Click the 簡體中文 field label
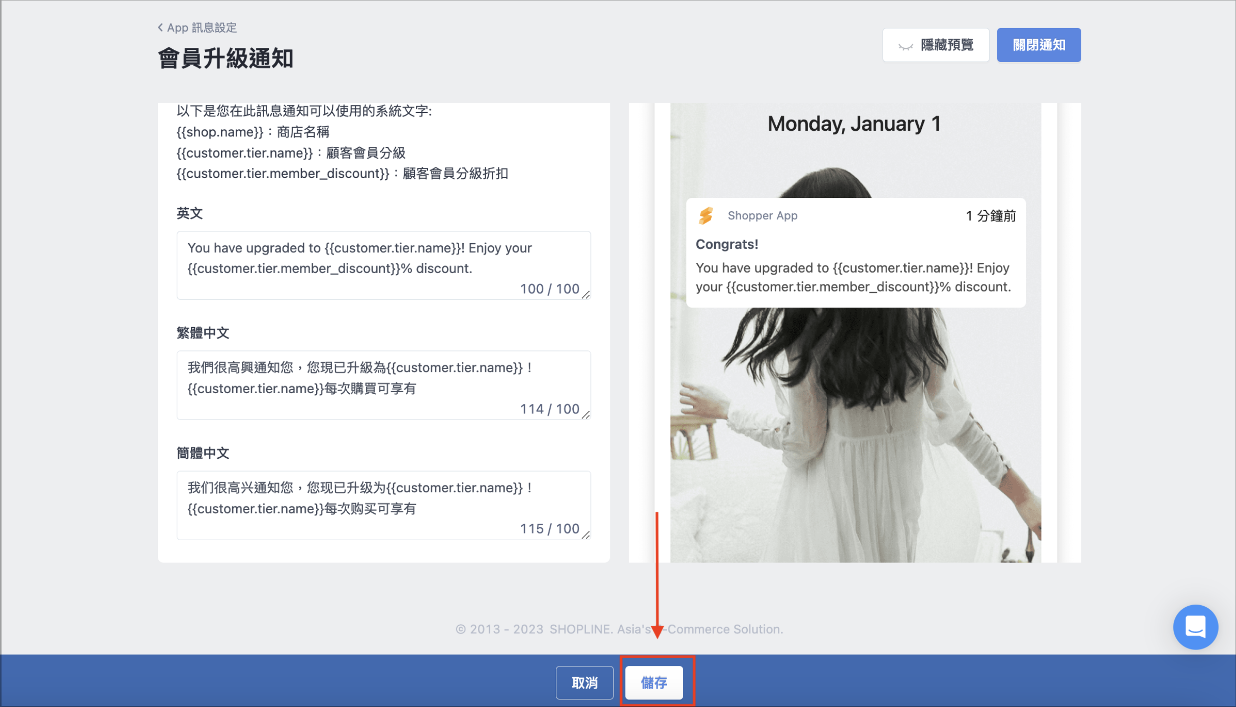This screenshot has width=1236, height=707. point(203,453)
